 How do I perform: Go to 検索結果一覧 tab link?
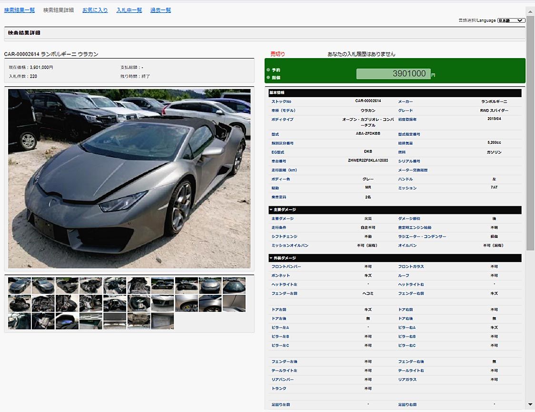(20, 10)
